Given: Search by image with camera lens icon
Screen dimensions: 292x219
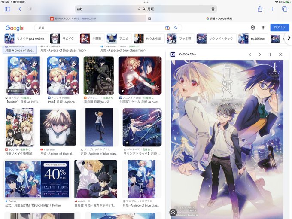Looking at the screenshot, I should pos(167,28).
